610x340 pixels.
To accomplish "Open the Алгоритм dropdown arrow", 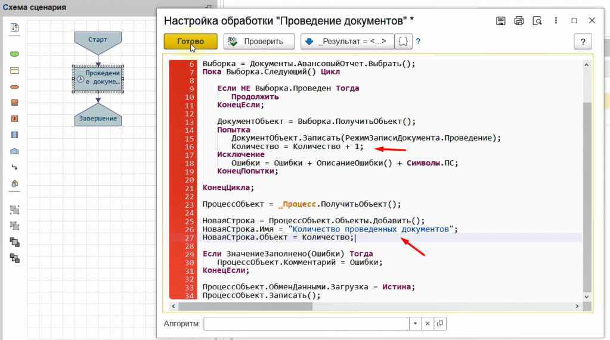I will [x=415, y=324].
